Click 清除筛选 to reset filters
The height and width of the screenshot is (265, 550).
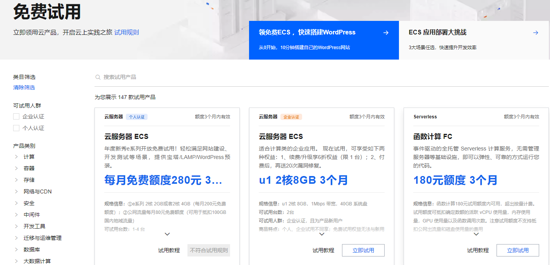[24, 87]
